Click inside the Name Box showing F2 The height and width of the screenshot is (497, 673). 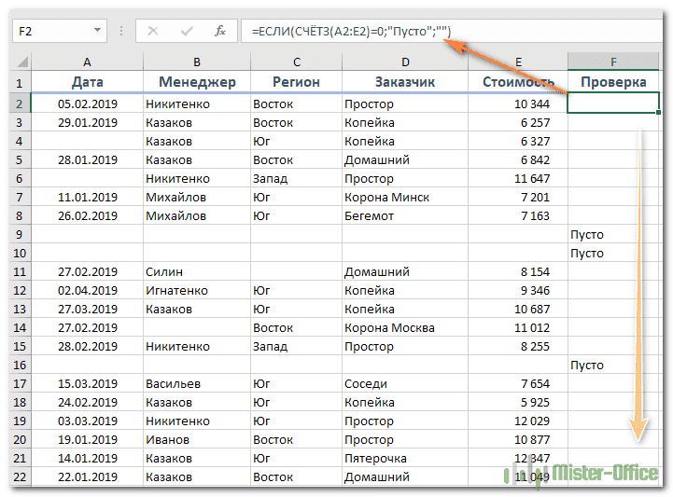(56, 31)
